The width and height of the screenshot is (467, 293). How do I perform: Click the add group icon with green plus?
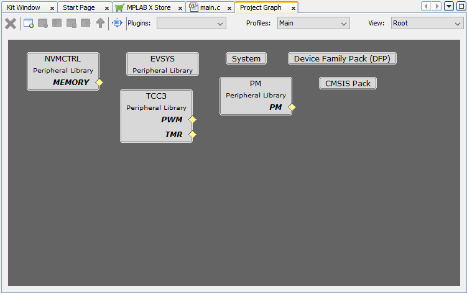pos(29,23)
